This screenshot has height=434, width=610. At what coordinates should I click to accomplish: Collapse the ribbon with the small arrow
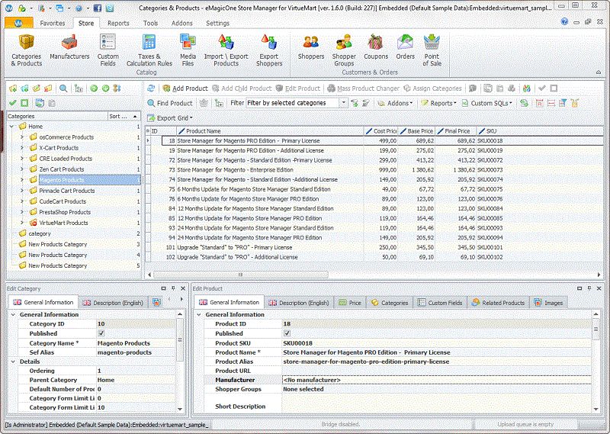click(x=599, y=72)
